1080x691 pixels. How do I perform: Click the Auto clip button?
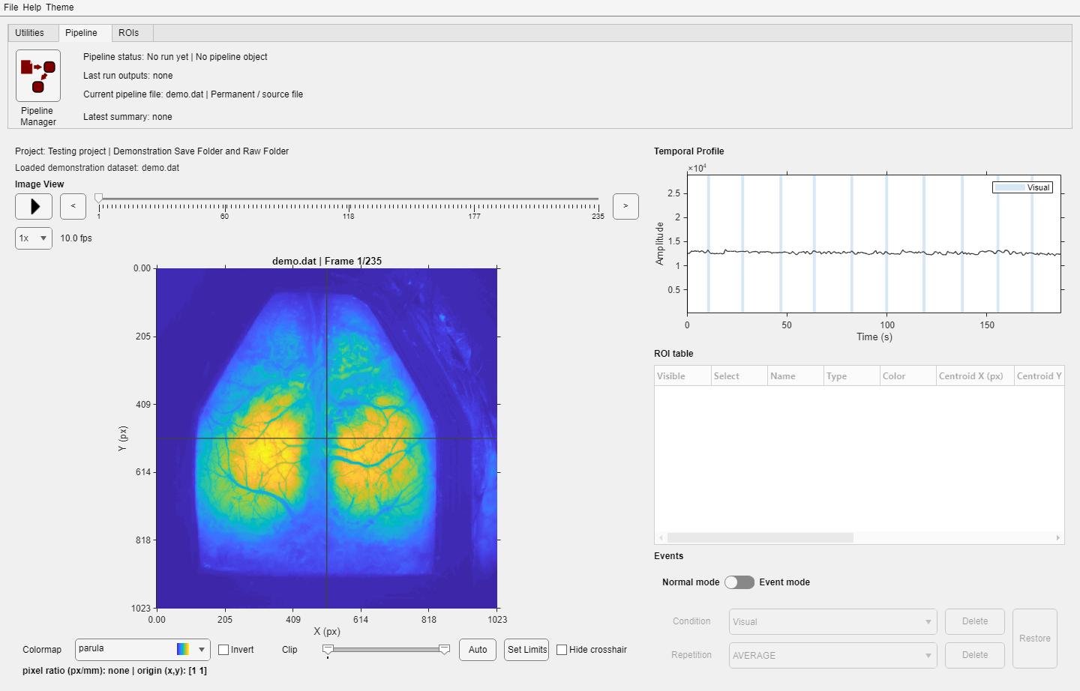pyautogui.click(x=478, y=650)
